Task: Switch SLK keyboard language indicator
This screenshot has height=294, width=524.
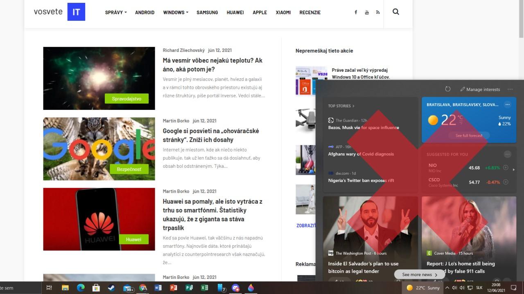Action: (479, 288)
